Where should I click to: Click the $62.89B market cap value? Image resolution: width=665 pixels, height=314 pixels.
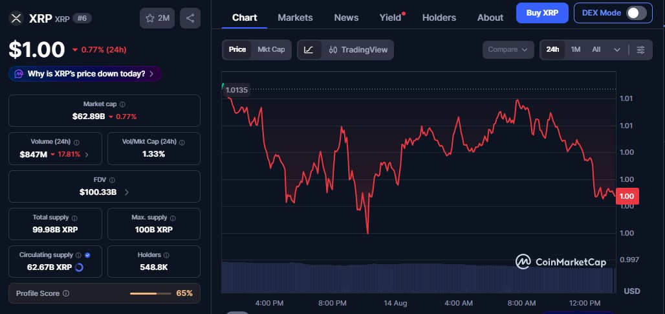(89, 117)
